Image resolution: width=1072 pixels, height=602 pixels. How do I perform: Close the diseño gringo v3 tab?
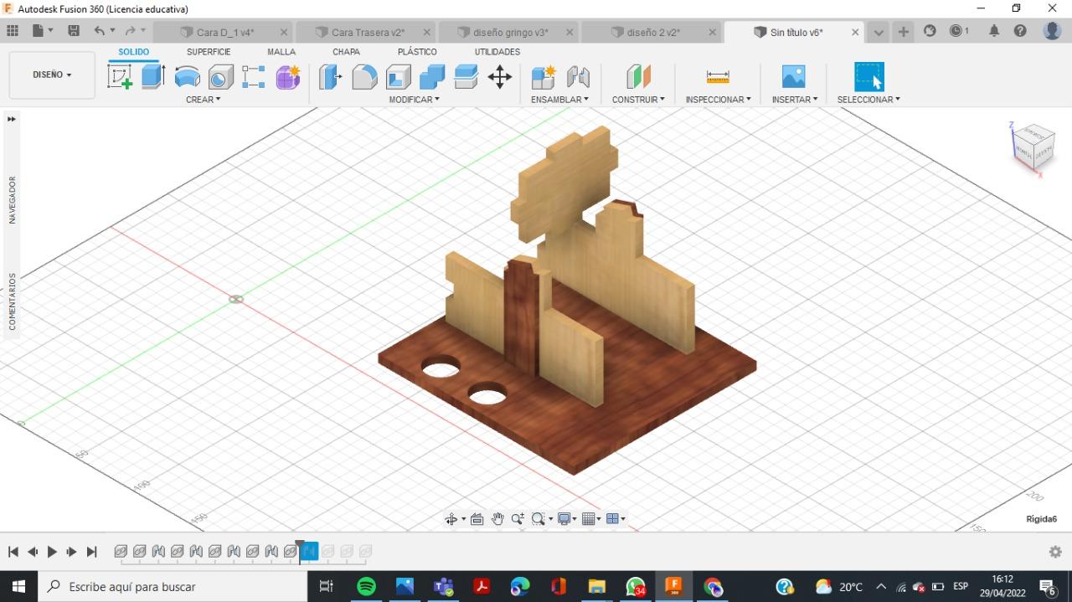[x=570, y=33]
